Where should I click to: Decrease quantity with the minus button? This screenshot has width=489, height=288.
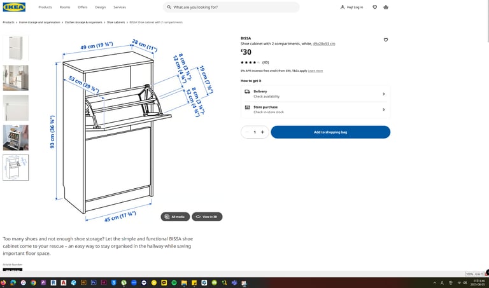[247, 132]
